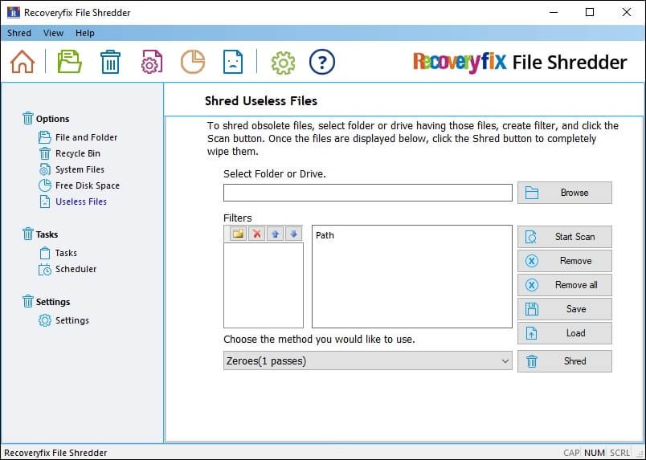Viewport: 646px width, 460px height.
Task: Delete filter with red X icon
Action: [256, 234]
